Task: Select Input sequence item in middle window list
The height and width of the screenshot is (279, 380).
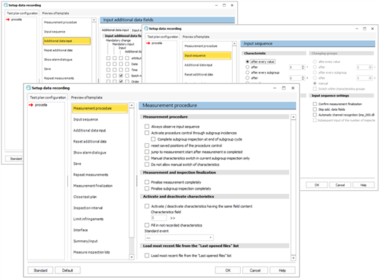Action: (x=207, y=55)
